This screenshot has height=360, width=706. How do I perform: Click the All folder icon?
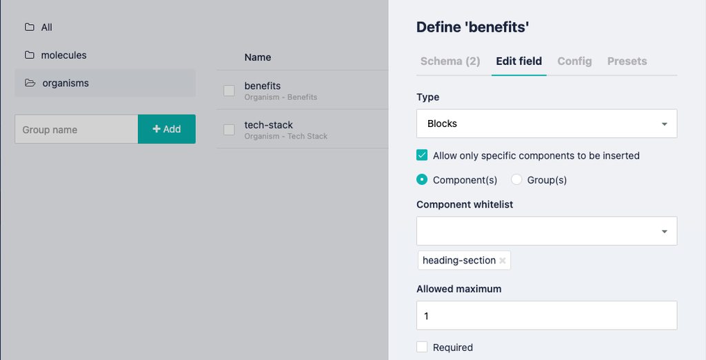(x=29, y=28)
